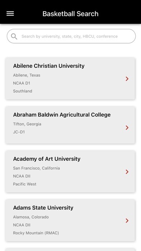Click the Basketball Search header title

pyautogui.click(x=70, y=14)
